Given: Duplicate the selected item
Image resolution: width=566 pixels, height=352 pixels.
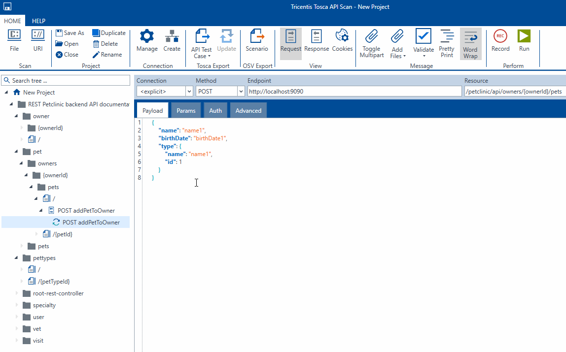Looking at the screenshot, I should coord(109,33).
